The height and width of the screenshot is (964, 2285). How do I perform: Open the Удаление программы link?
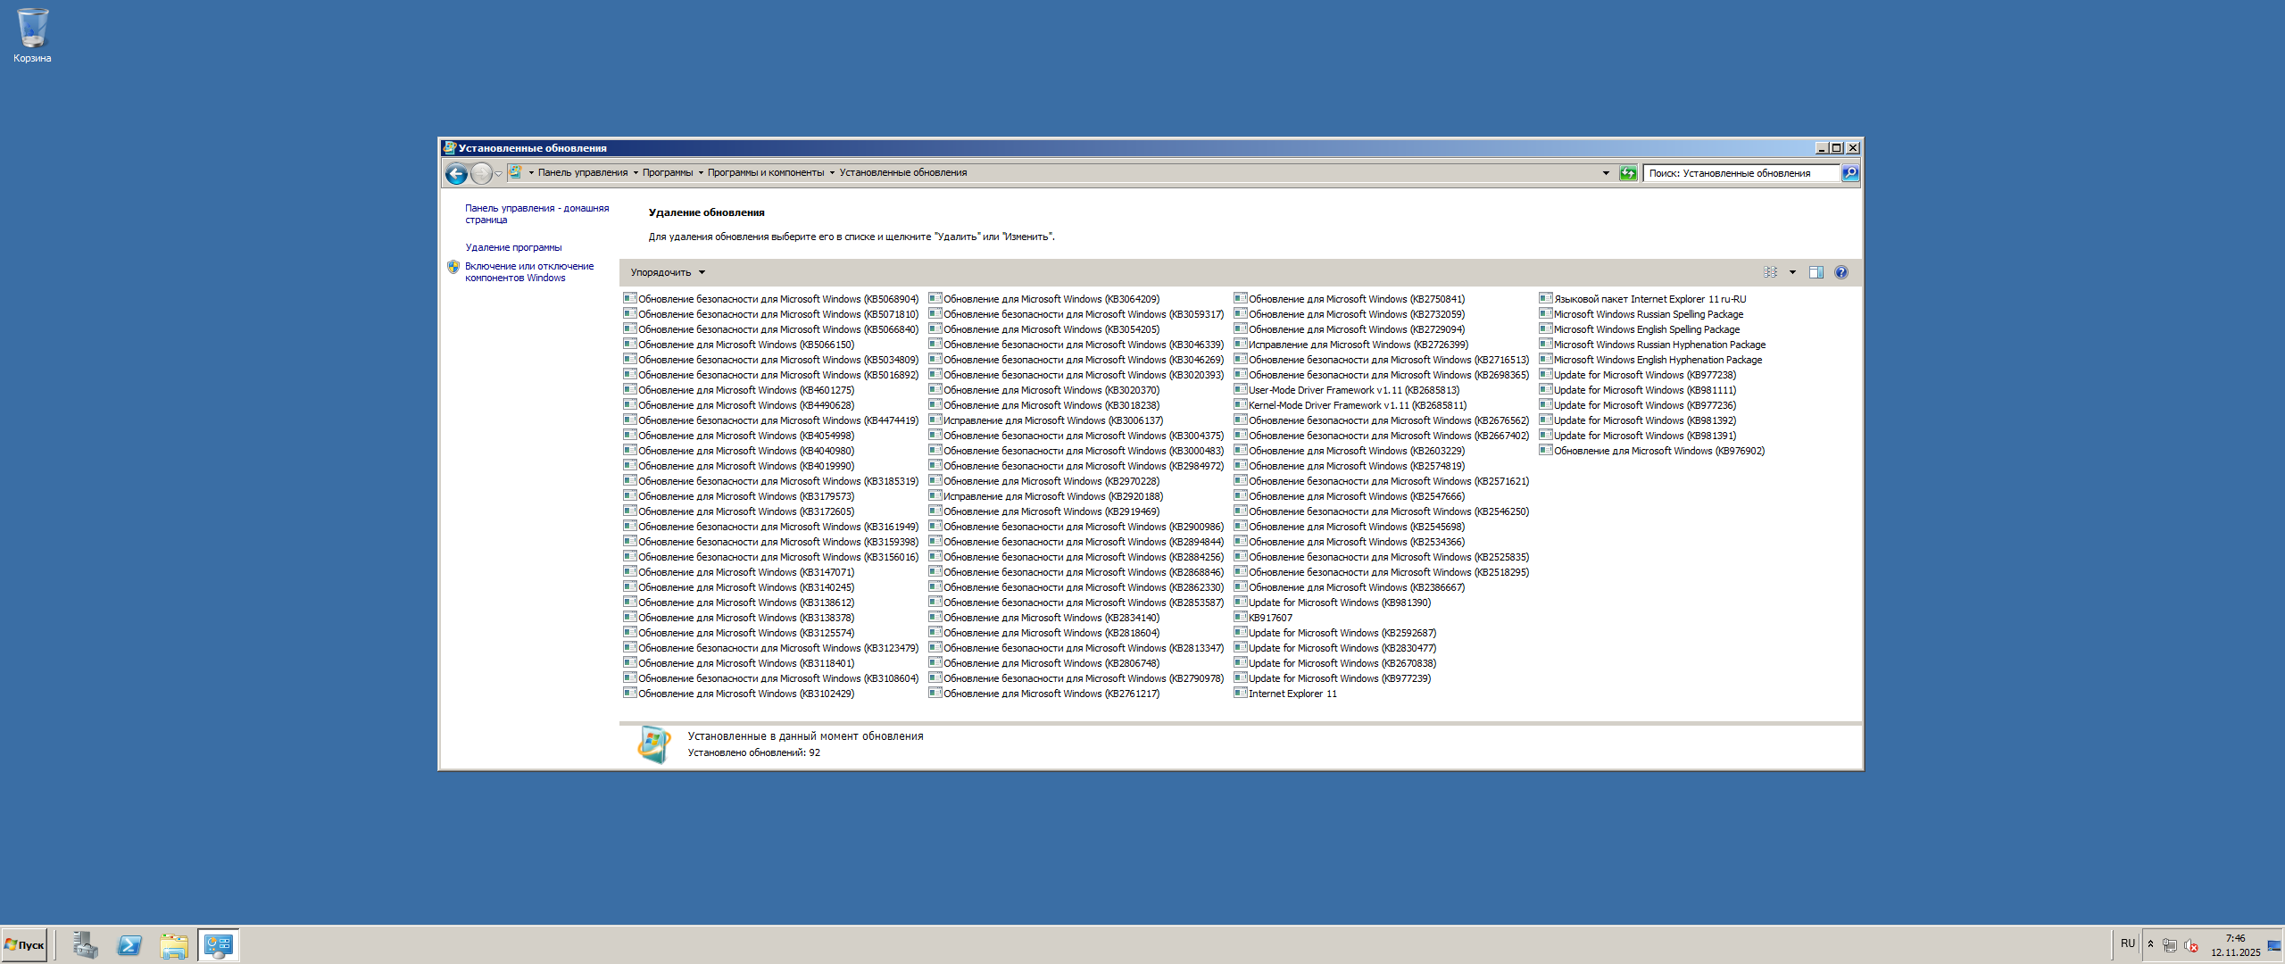tap(513, 247)
